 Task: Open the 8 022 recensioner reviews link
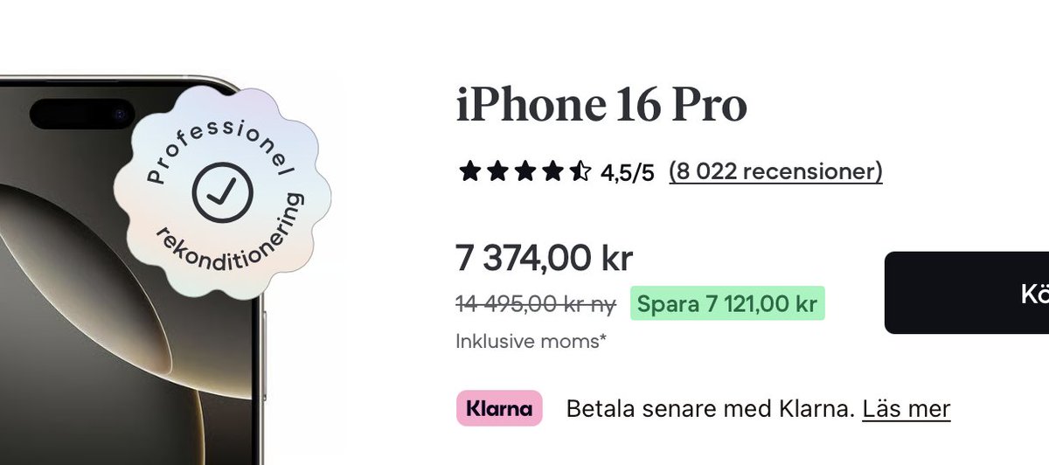coord(775,171)
